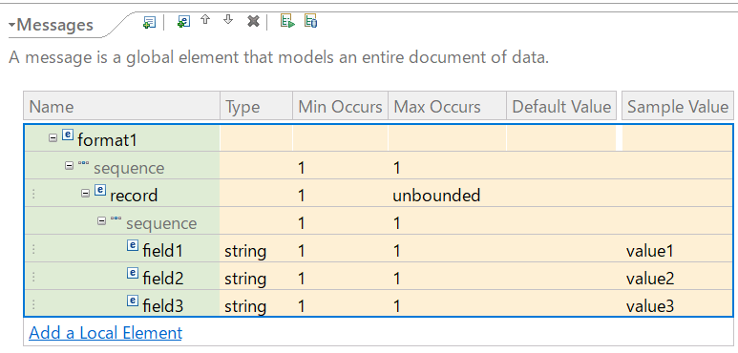Select the field1 row name
This screenshot has height=353, width=738.
162,251
